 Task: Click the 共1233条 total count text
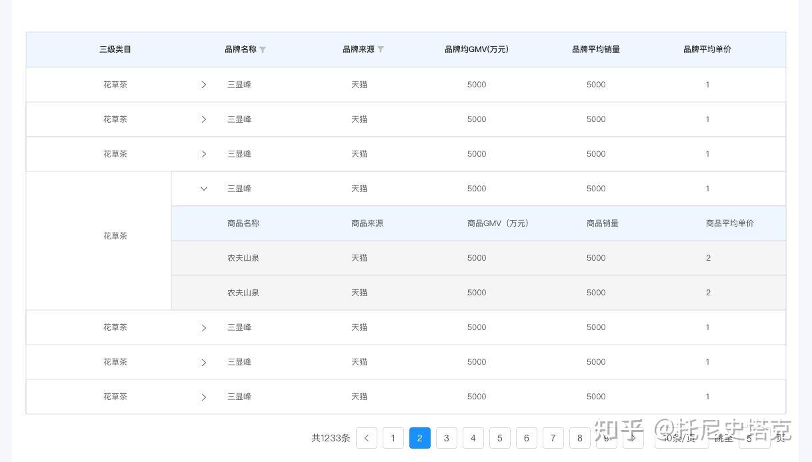coord(331,438)
